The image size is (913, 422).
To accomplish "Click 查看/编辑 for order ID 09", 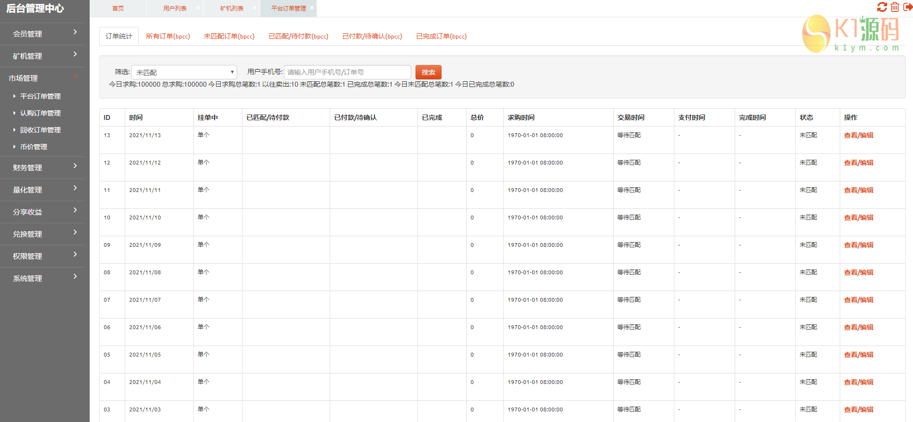I will pos(859,245).
